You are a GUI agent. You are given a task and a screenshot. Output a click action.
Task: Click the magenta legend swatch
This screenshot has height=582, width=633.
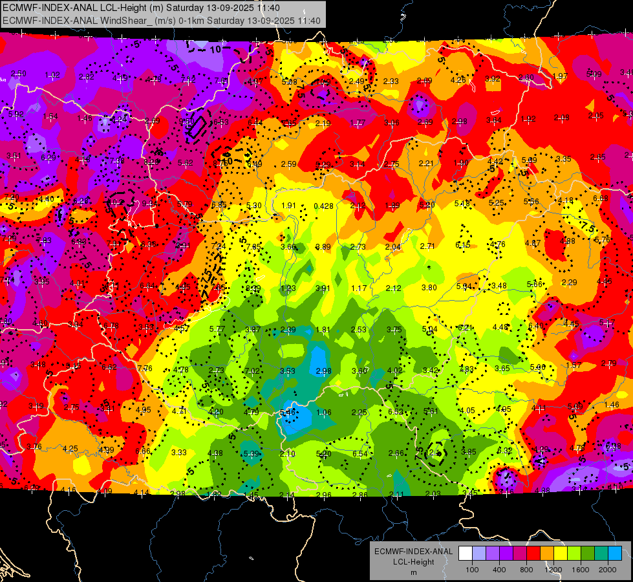tap(520, 554)
